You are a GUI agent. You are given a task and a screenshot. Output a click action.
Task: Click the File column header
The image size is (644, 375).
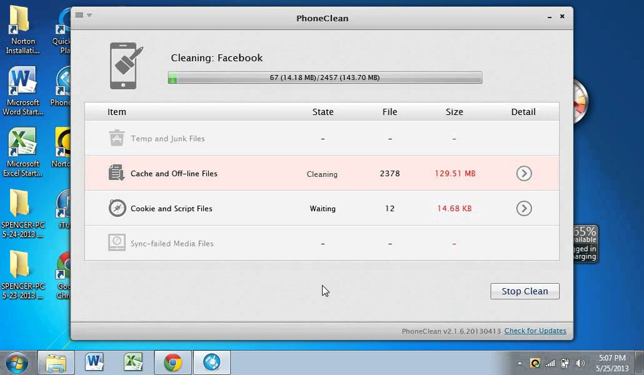390,112
